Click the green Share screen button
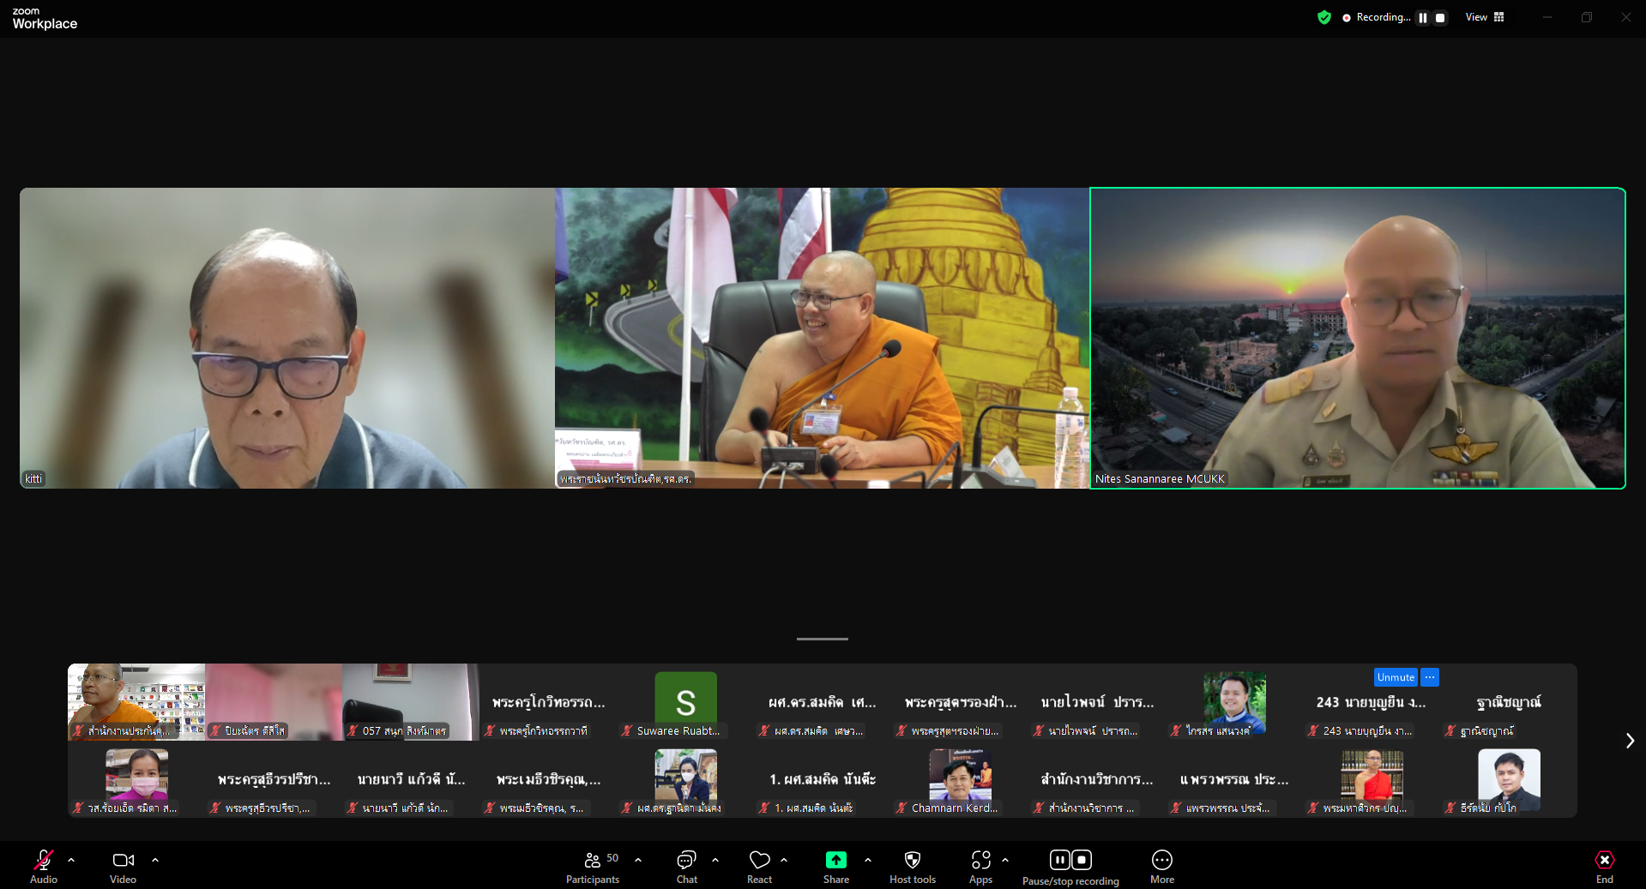This screenshot has width=1646, height=889. [x=835, y=860]
